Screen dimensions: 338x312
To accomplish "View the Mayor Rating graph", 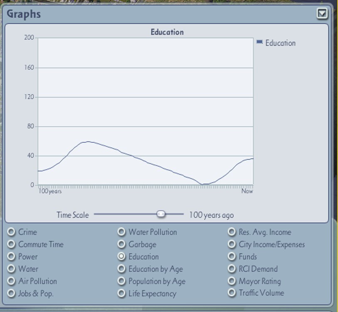I will click(x=232, y=281).
